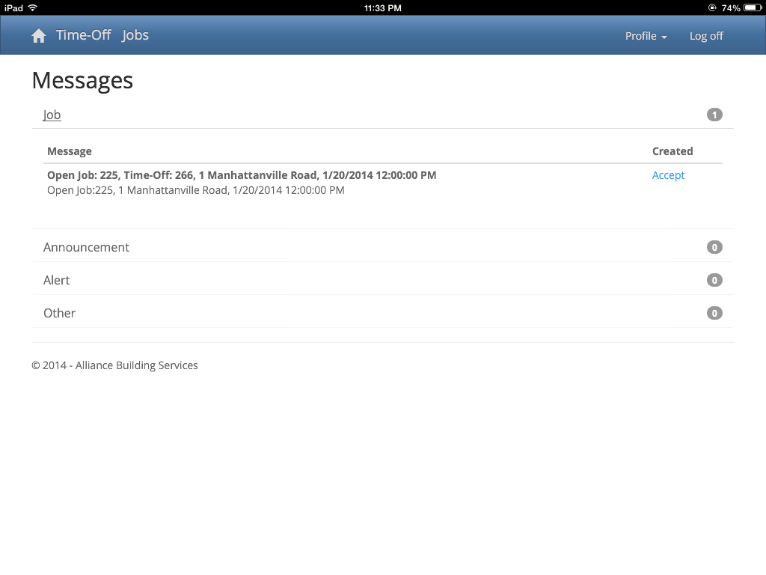Screen dimensions: 766x575
Task: Click the Alert count badge
Action: click(x=714, y=280)
